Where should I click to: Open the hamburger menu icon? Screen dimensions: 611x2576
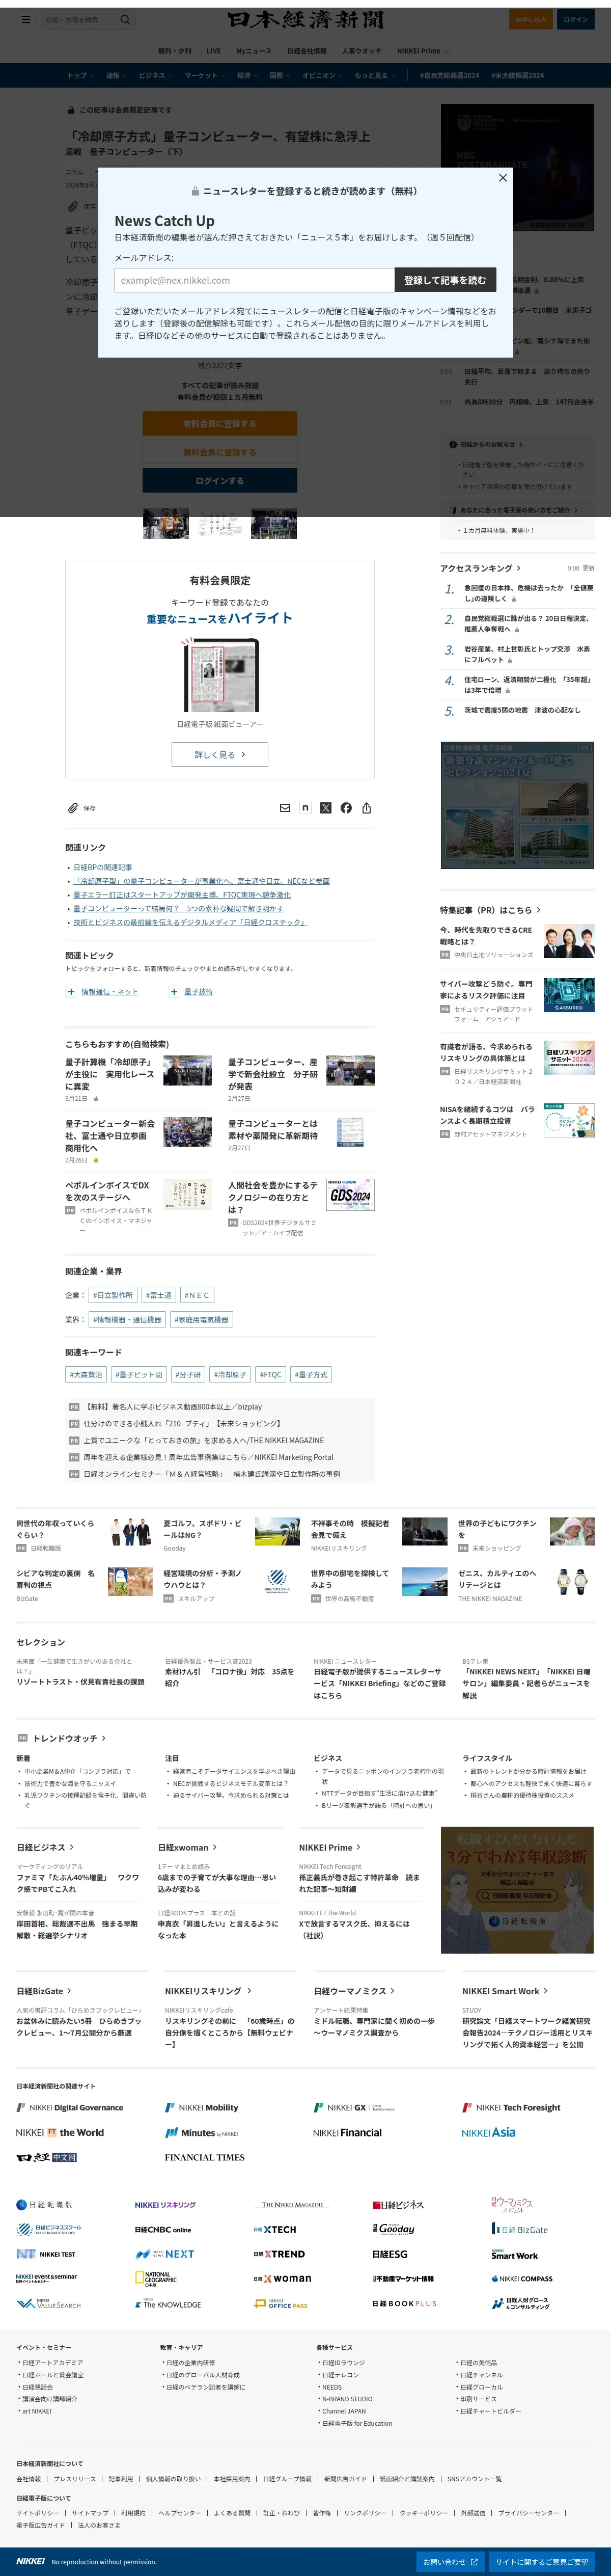pos(26,19)
